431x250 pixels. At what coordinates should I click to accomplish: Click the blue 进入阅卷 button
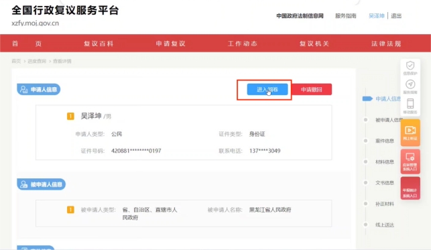(267, 90)
